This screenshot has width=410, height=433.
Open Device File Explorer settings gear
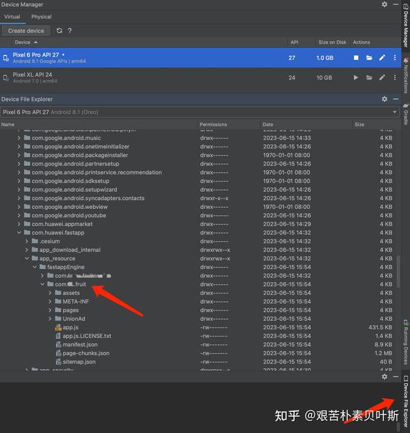[x=384, y=99]
